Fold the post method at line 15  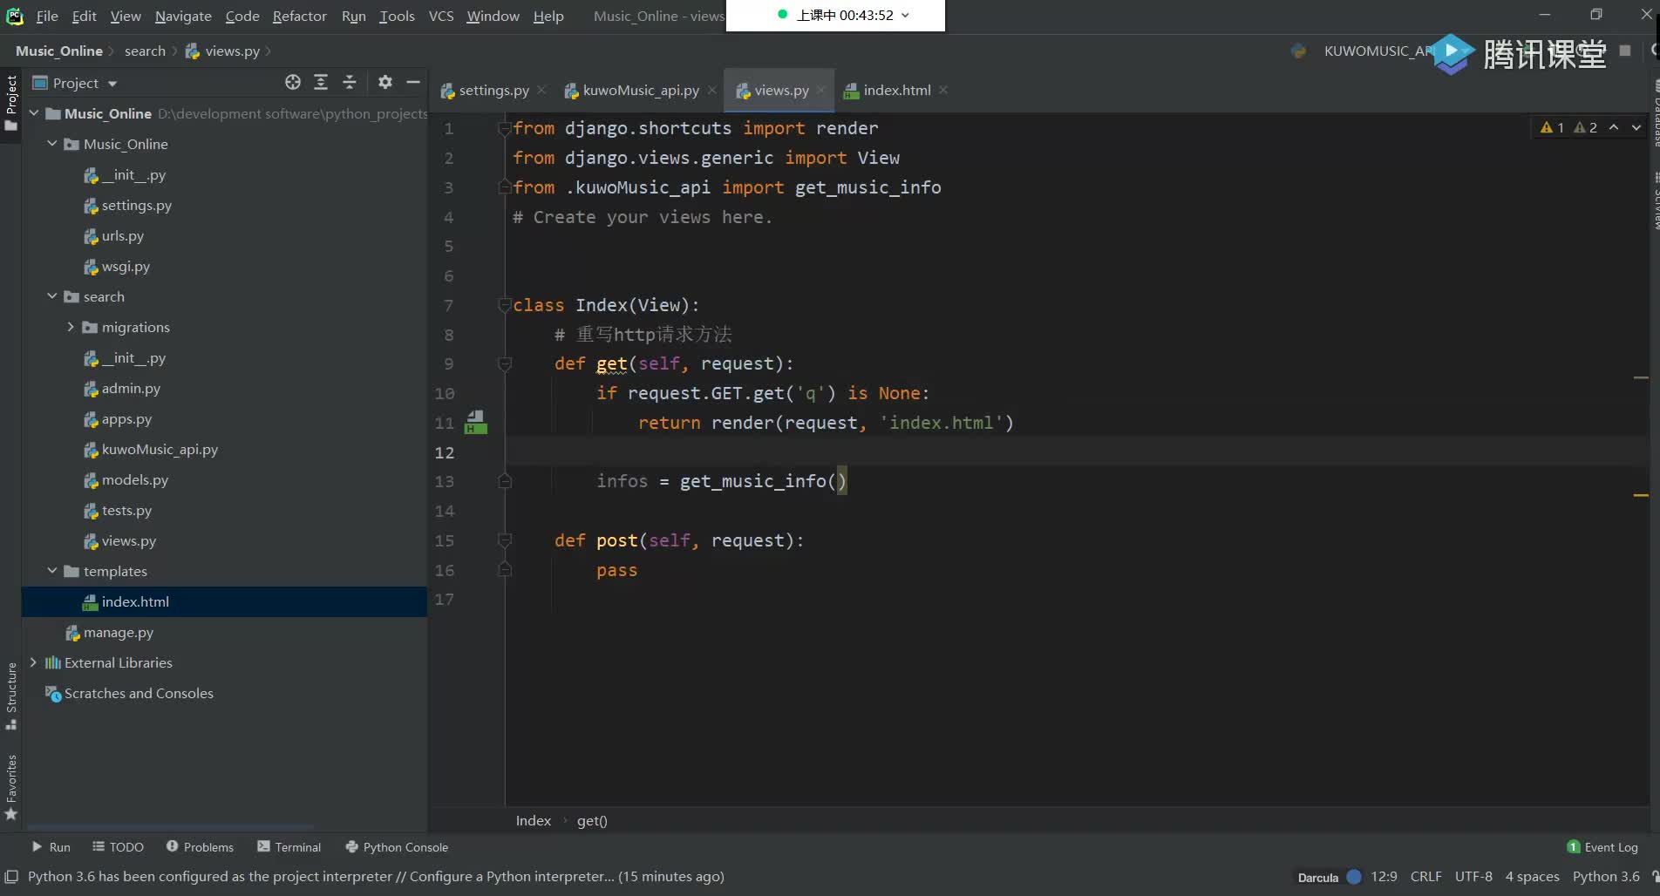point(504,540)
